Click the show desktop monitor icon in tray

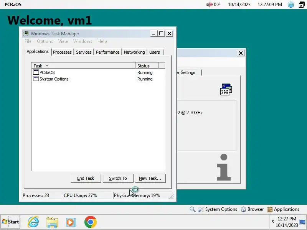(x=302, y=222)
